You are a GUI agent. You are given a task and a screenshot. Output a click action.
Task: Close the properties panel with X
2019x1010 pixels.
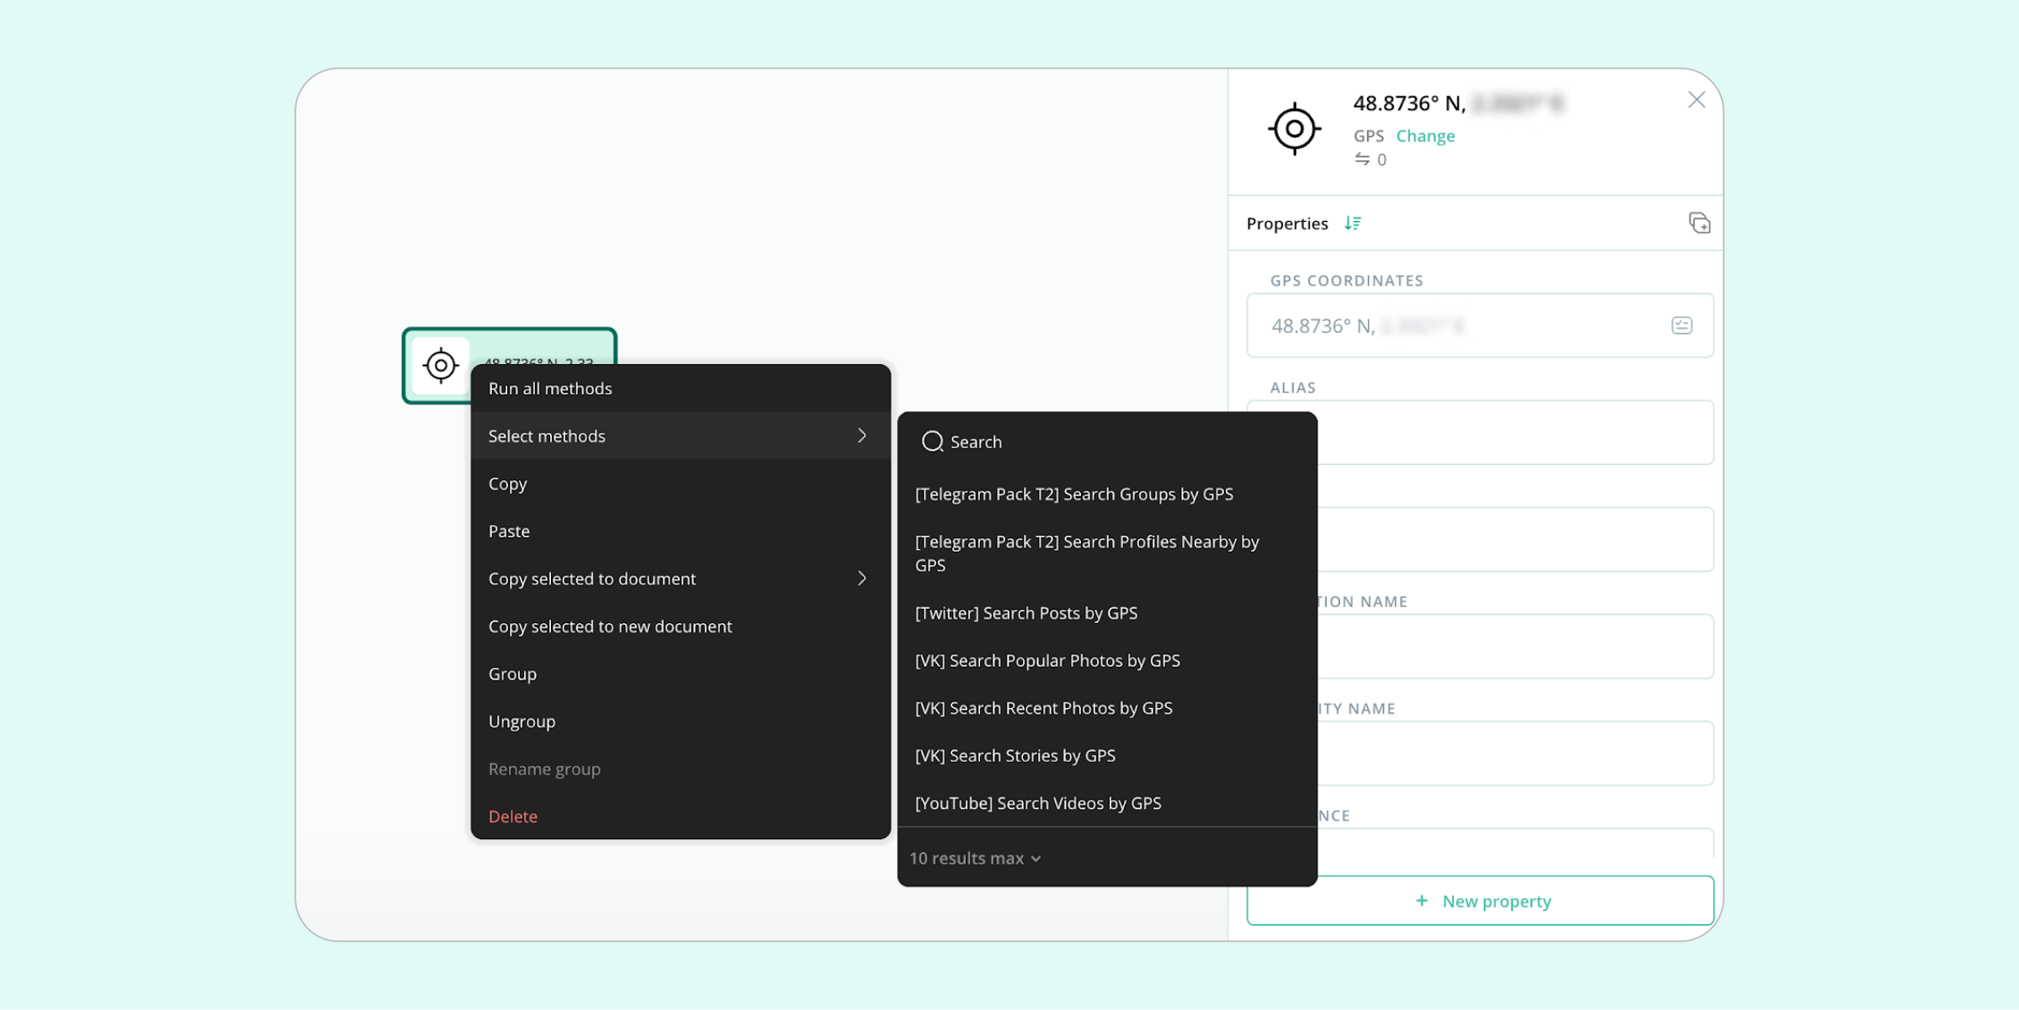[x=1696, y=100]
